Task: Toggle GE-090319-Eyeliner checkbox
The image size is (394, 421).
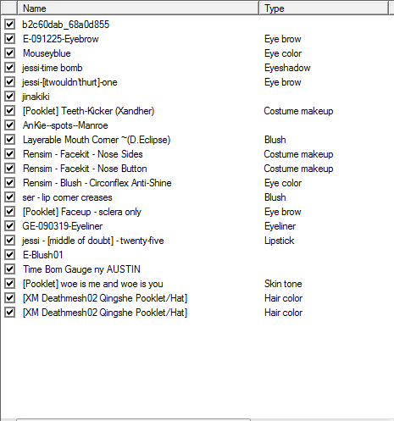Action: [9, 225]
